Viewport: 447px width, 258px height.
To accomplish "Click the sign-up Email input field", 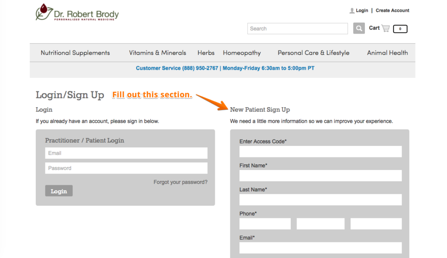I will (x=320, y=248).
